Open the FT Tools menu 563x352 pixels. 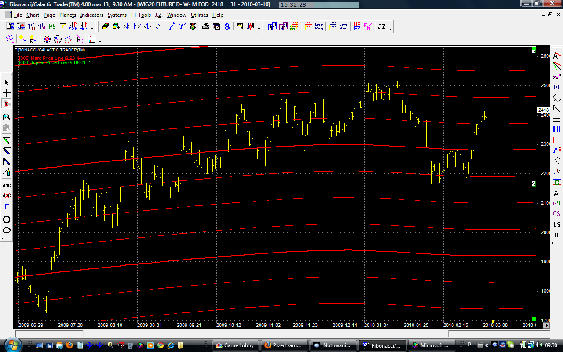(x=141, y=15)
